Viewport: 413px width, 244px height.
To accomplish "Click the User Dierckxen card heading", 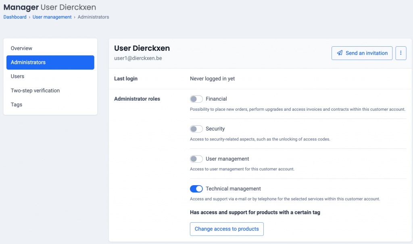I will click(x=142, y=48).
